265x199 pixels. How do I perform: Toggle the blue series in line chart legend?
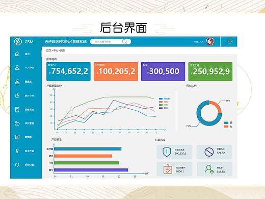click(x=164, y=98)
